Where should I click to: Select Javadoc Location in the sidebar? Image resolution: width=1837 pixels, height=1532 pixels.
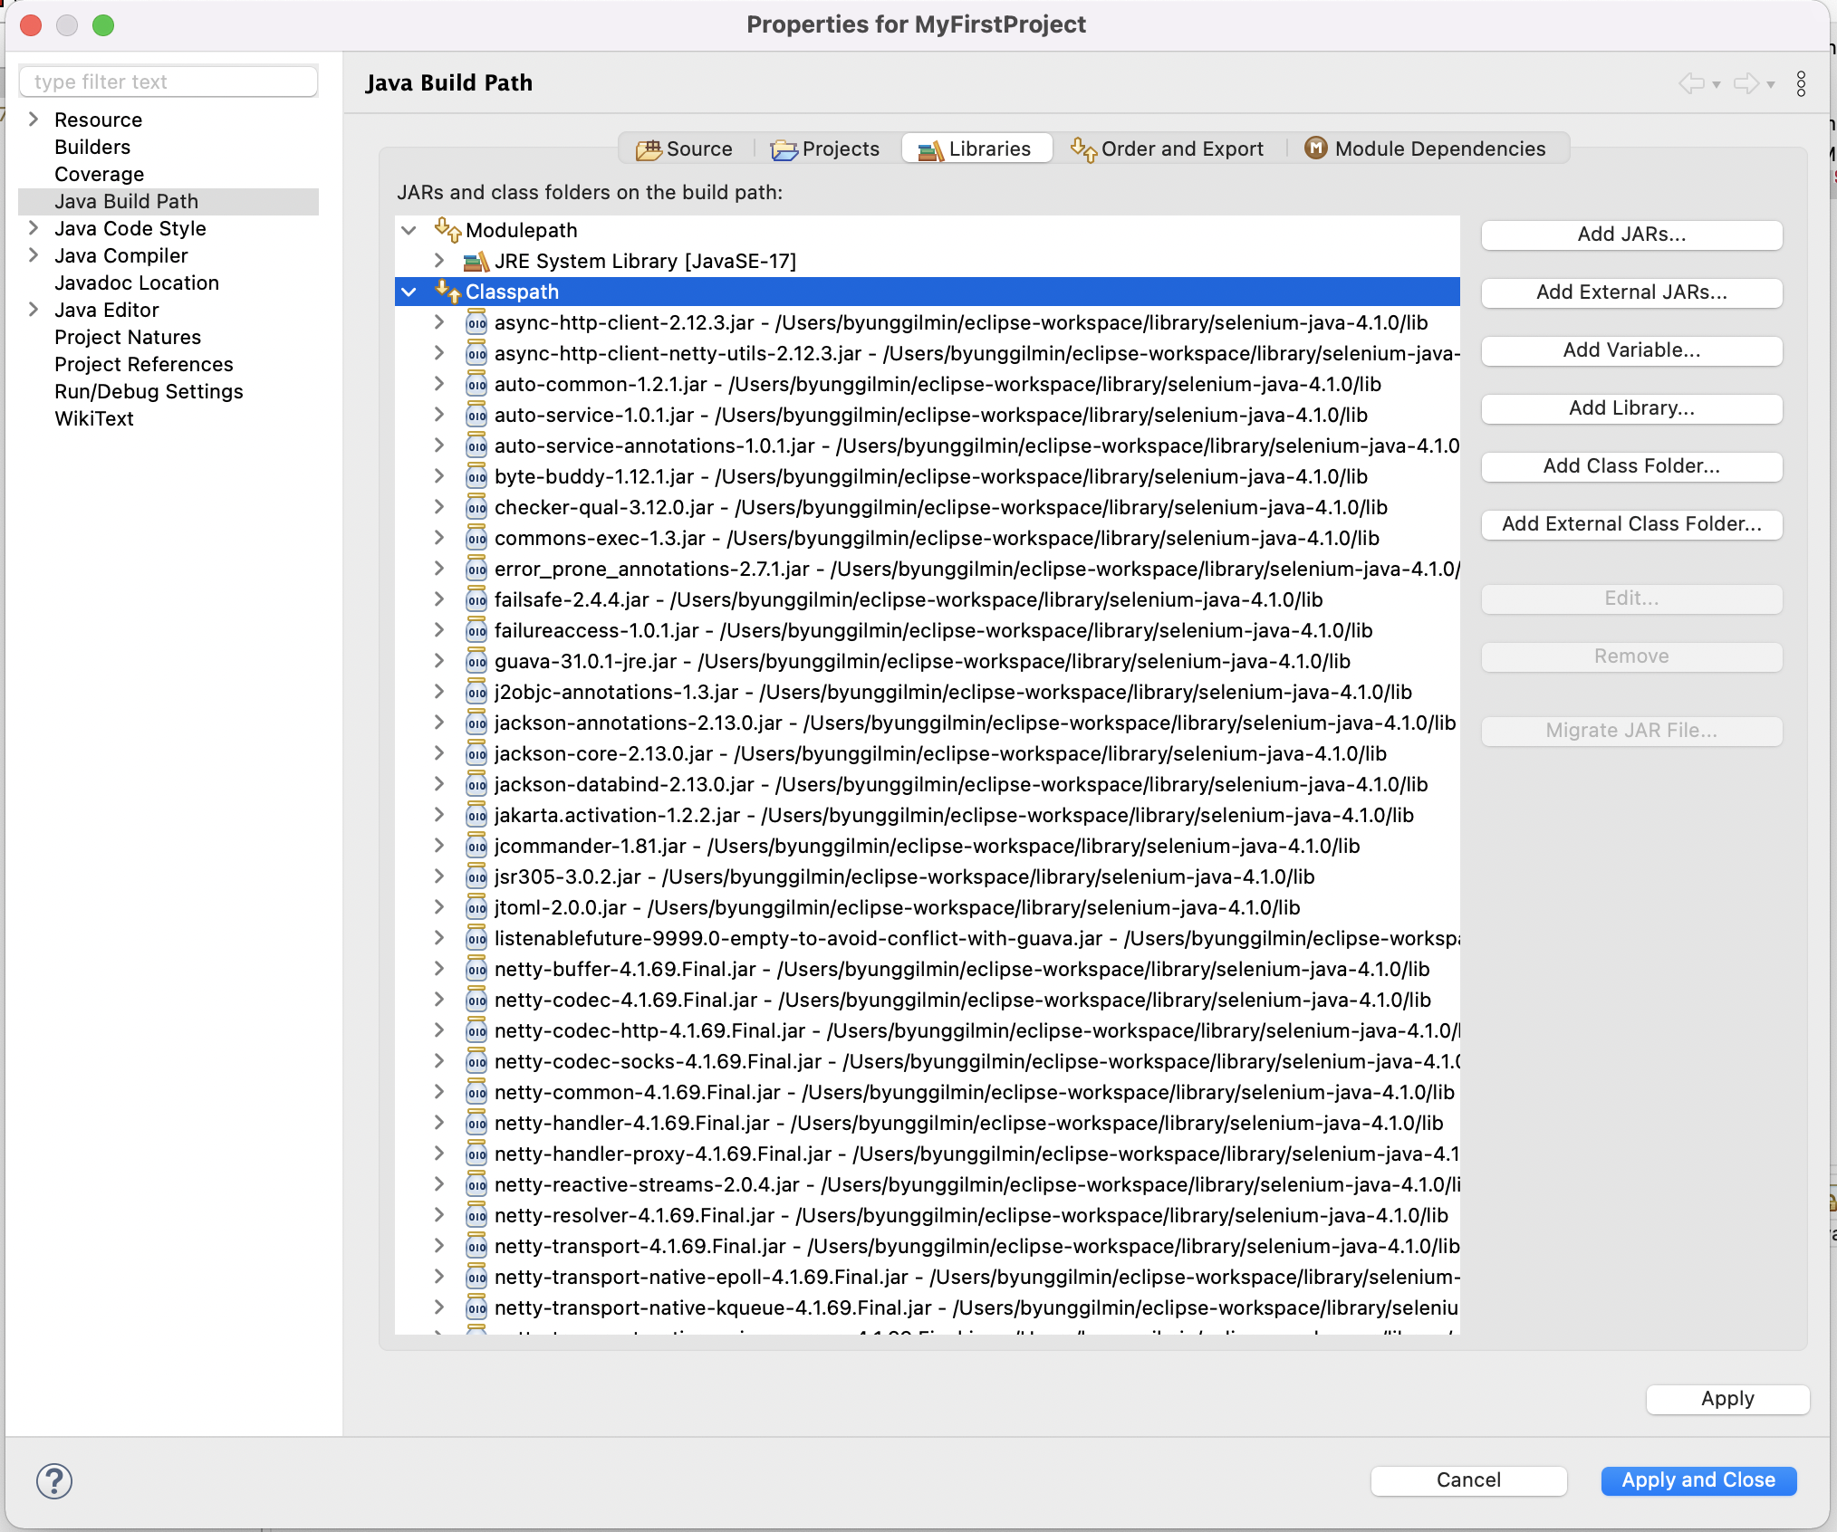point(137,282)
